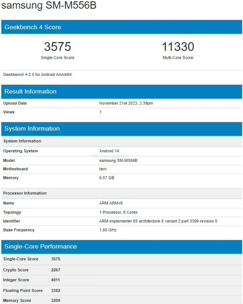Select the Geekbench 4 Score header
243x304 pixels.
tap(122, 27)
